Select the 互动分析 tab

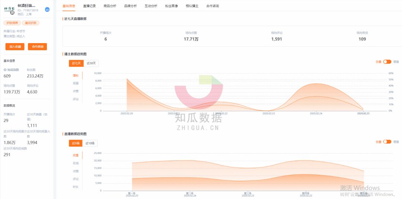pyautogui.click(x=151, y=6)
